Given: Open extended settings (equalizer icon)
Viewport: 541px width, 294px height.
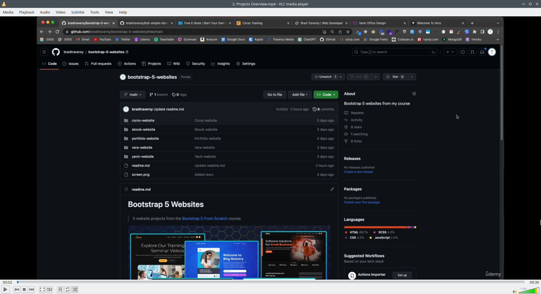Looking at the screenshot, I should tap(50, 289).
